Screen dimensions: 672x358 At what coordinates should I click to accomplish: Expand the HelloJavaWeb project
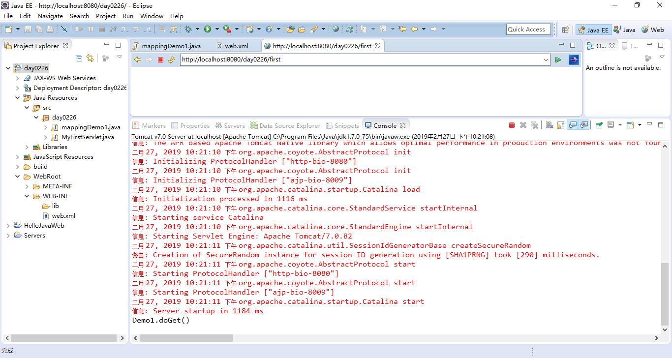(x=8, y=226)
